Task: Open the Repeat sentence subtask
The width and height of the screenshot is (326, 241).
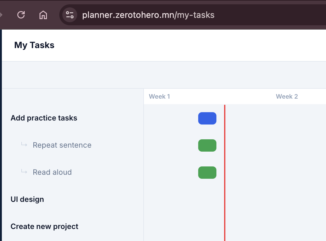Action: pyautogui.click(x=62, y=145)
